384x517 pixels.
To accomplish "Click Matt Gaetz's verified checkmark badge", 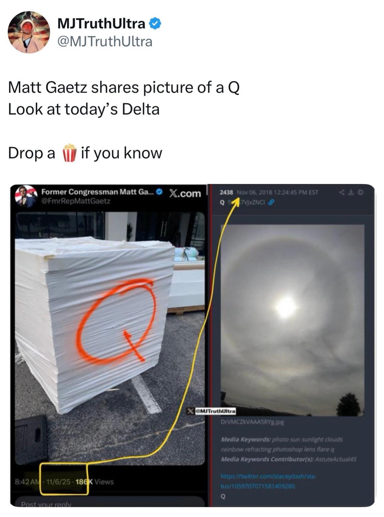I will (159, 191).
